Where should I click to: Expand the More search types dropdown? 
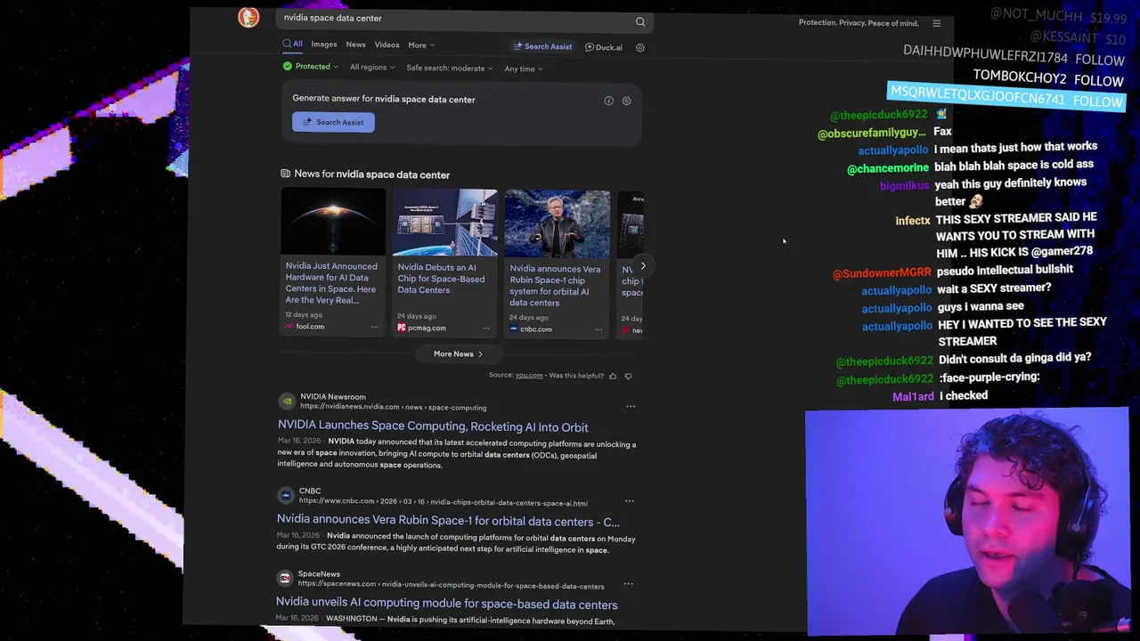(x=421, y=45)
